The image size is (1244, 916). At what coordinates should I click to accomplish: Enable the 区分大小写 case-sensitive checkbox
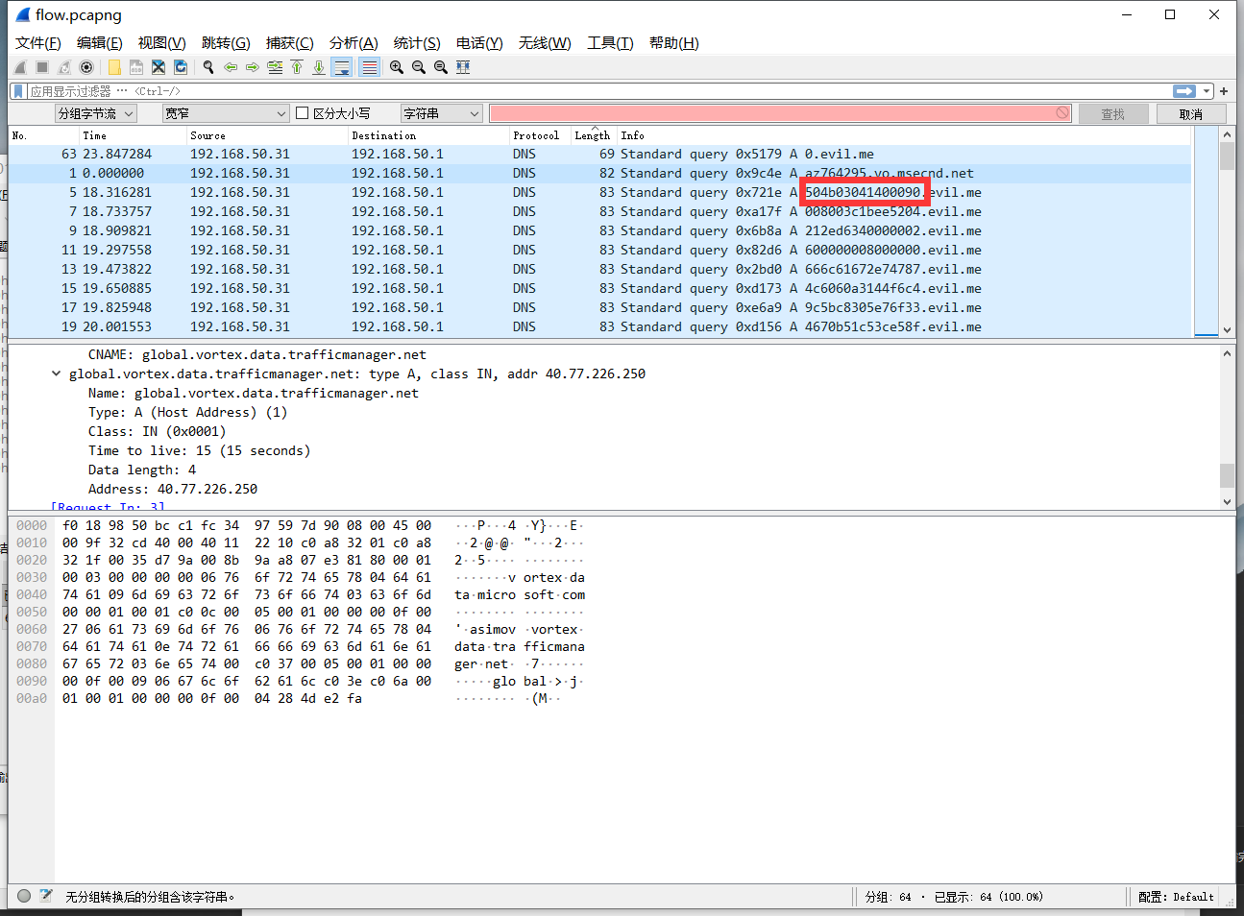pyautogui.click(x=303, y=113)
